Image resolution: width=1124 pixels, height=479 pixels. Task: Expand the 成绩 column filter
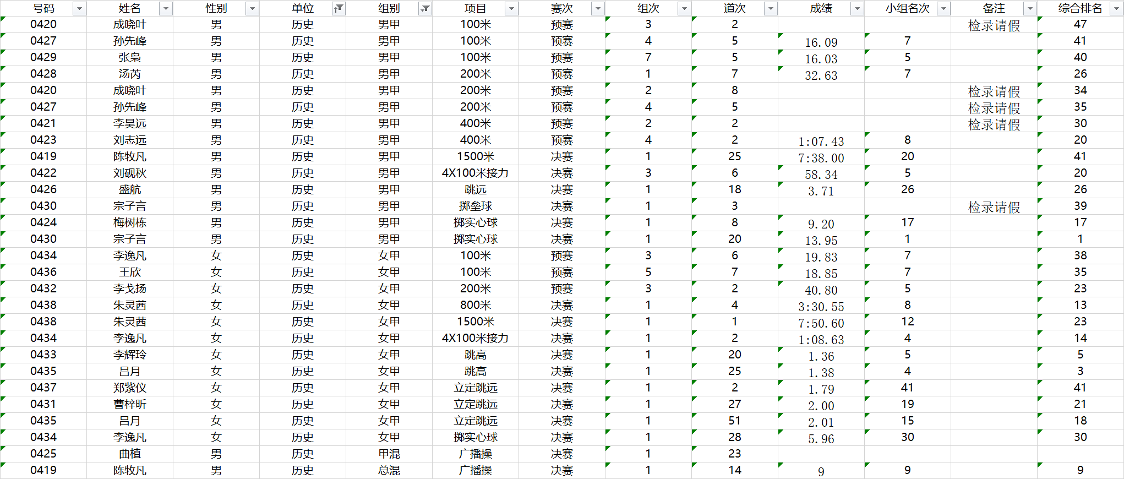click(x=857, y=8)
